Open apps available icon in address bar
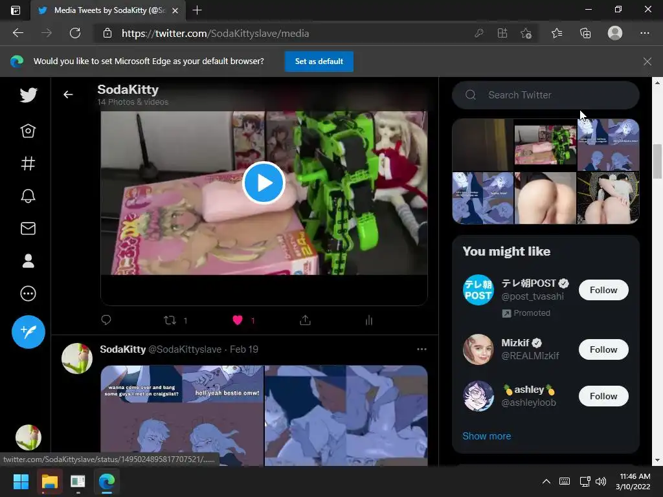Screen dimensions: 663x497 (502, 33)
